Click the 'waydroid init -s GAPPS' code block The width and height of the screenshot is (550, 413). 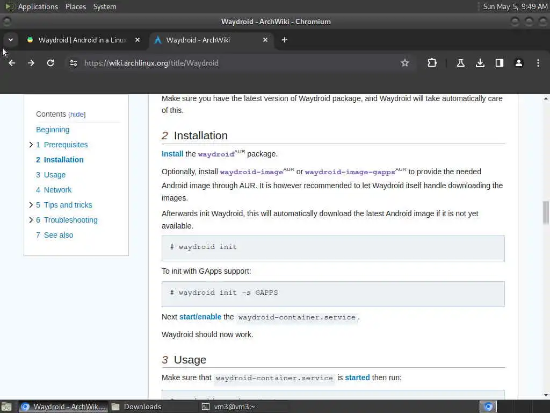(333, 294)
